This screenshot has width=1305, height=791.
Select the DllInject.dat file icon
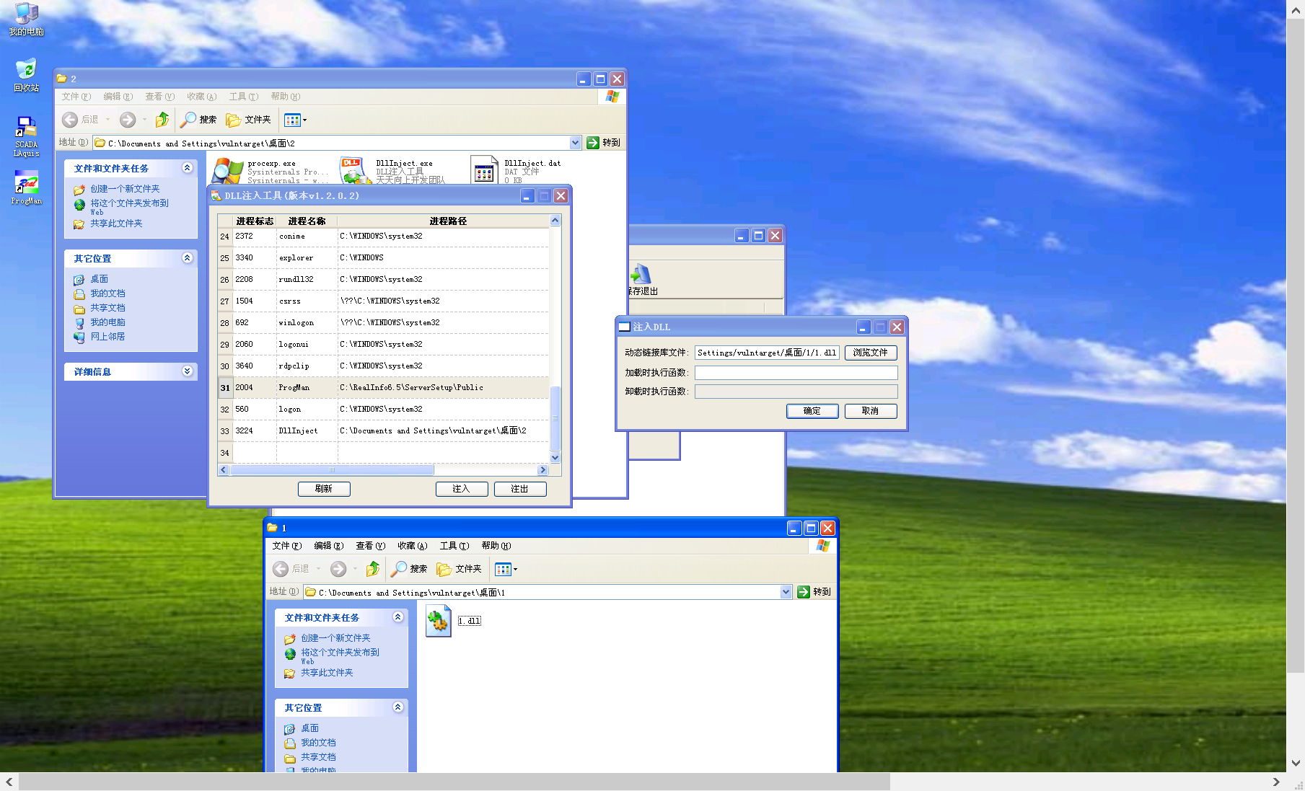point(484,171)
